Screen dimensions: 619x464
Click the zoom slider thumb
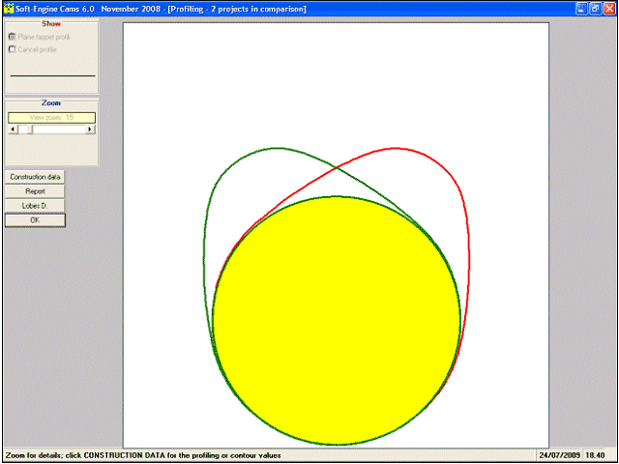point(26,129)
